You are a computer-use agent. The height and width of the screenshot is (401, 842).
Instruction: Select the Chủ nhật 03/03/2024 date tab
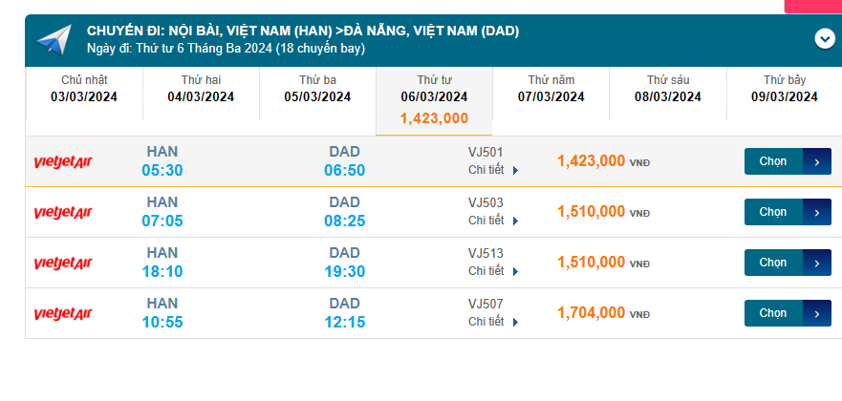84,89
